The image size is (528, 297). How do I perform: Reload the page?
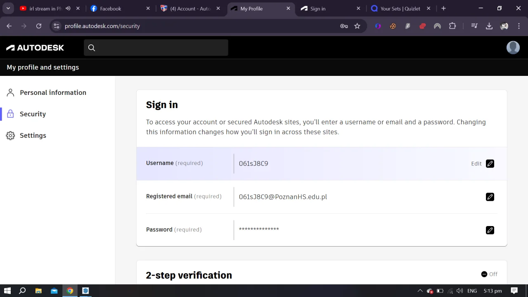pos(39,26)
